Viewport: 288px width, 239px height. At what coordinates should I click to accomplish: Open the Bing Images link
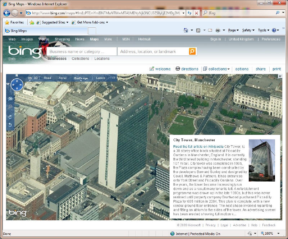click(27, 39)
